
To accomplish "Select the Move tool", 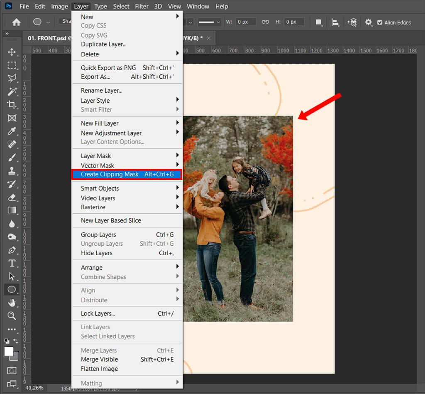I will (12, 52).
